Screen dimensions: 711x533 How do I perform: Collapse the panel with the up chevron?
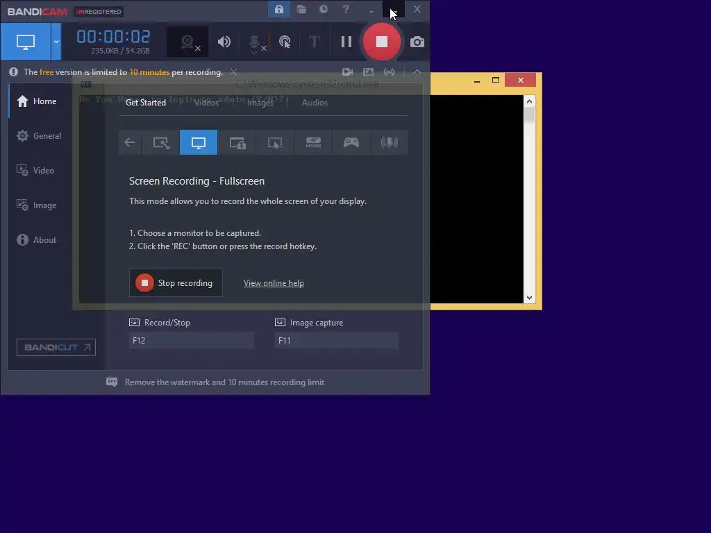417,72
